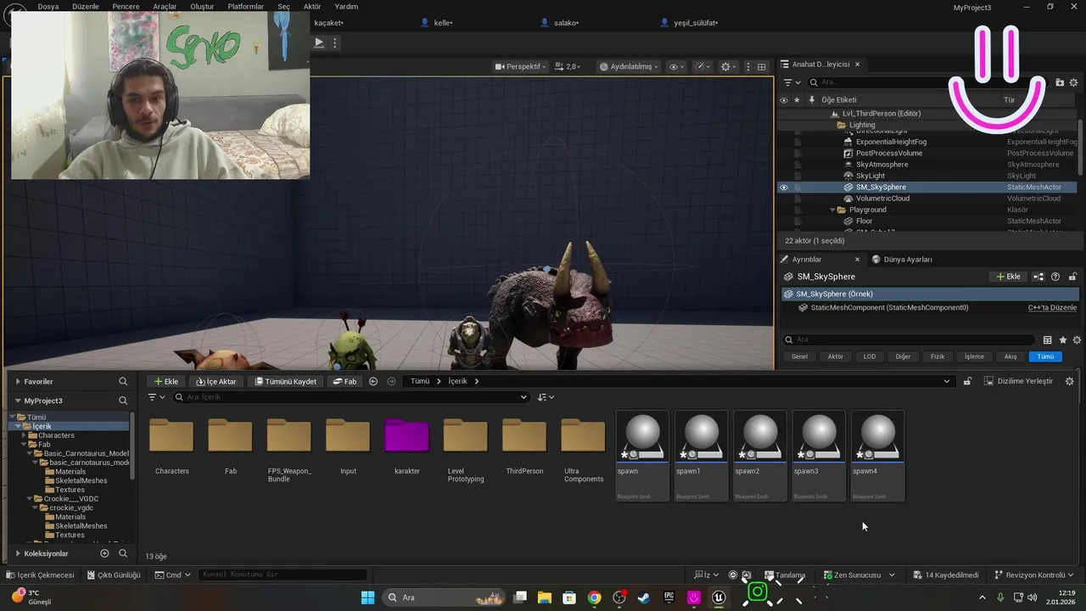This screenshot has height=611, width=1086.
Task: Toggle favorites star in details search
Action: (1063, 340)
